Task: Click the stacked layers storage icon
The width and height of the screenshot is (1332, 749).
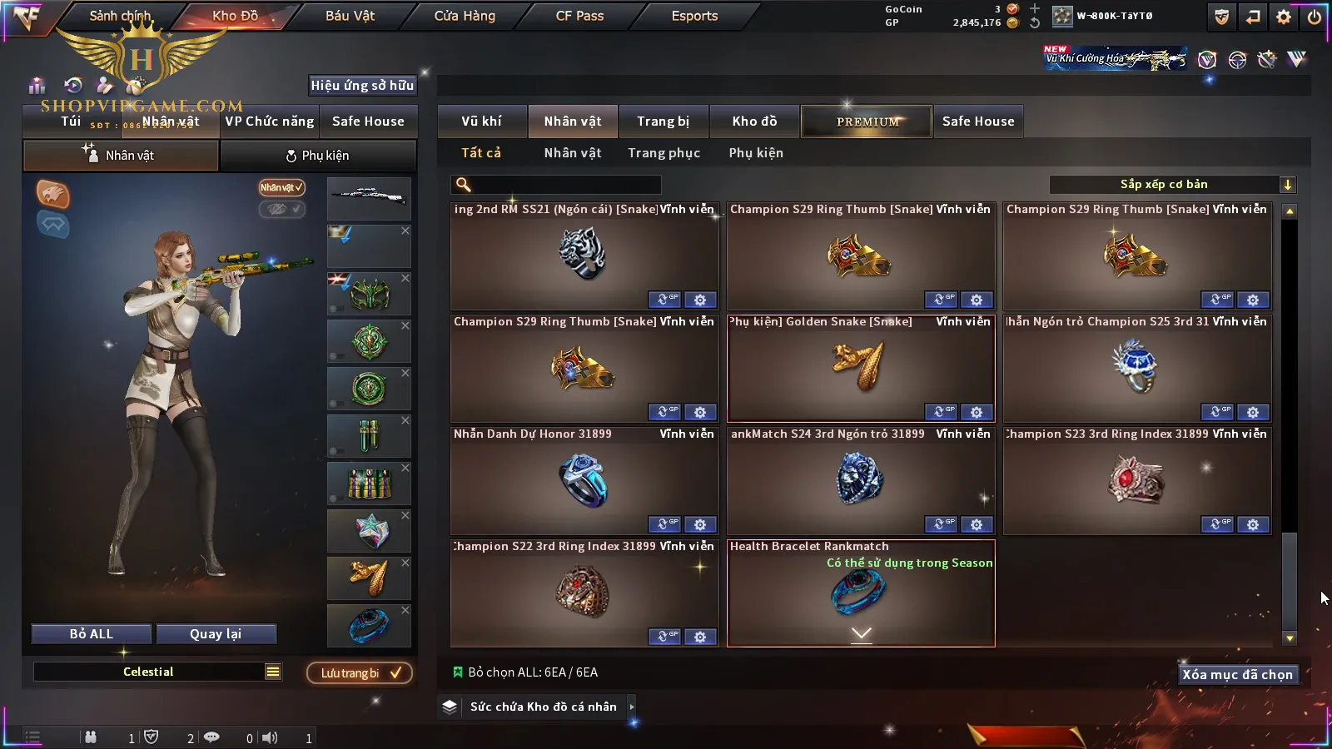Action: (450, 707)
